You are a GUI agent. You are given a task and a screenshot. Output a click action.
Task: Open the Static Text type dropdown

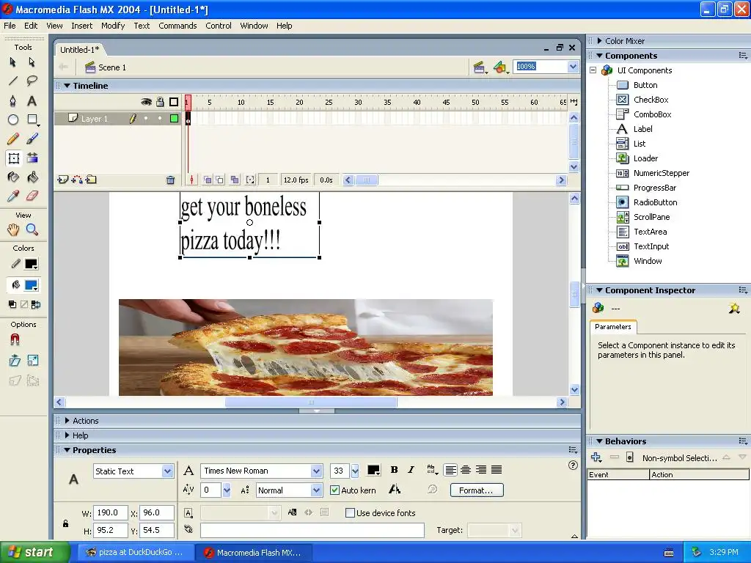167,471
